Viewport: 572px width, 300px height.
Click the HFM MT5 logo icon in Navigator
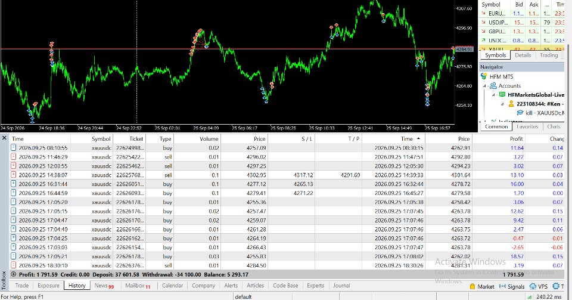click(x=484, y=76)
